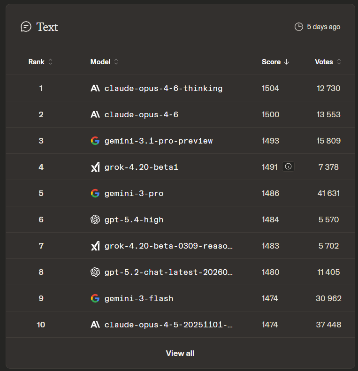Click the Model column header label
The width and height of the screenshot is (358, 371).
pos(100,62)
